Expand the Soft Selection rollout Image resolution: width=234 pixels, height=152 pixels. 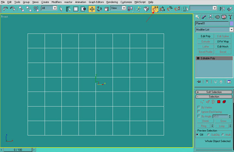(214, 92)
